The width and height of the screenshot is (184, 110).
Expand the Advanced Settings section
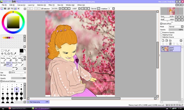[1, 81]
